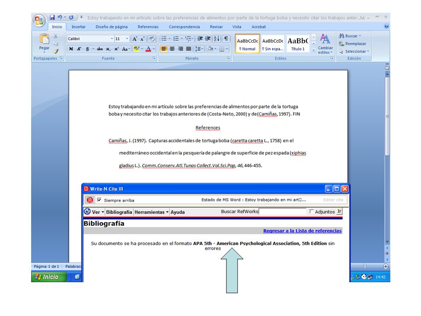Save the document via quick access toolbar

pyautogui.click(x=52, y=18)
